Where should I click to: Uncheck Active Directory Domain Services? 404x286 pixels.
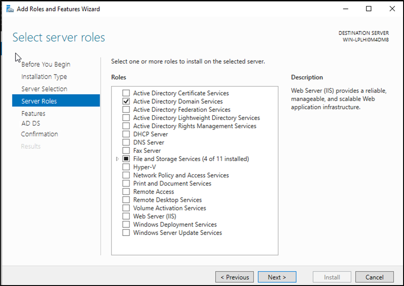click(x=126, y=101)
